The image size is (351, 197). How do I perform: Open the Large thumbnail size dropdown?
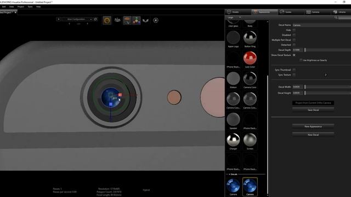[x=234, y=18]
